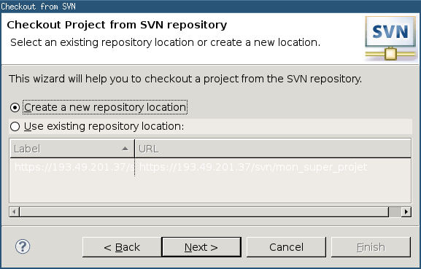421x269 pixels.
Task: Click the horizontal scrollbar thumb
Action: [204, 212]
